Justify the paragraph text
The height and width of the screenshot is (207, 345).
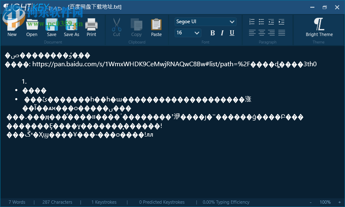pyautogui.click(x=282, y=33)
